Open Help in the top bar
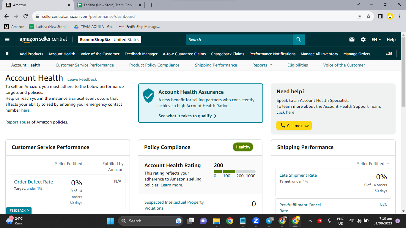 pos(391,39)
